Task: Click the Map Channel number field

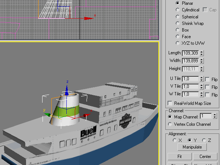Action: click(x=206, y=116)
